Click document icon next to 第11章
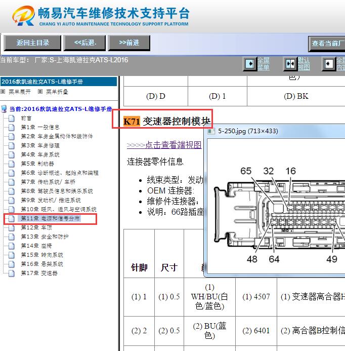 tap(12, 218)
